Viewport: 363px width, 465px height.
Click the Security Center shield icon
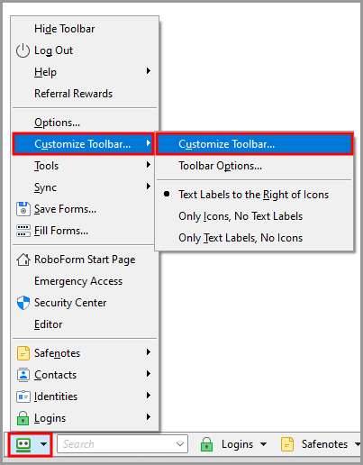click(x=23, y=303)
